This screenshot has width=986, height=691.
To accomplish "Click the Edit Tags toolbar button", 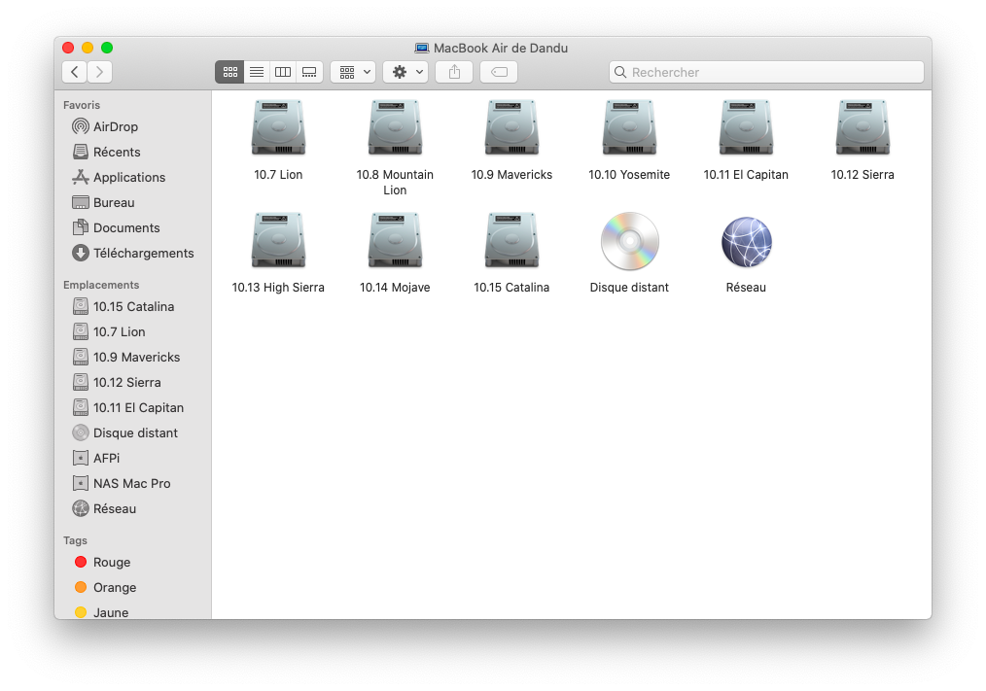I will coord(499,72).
